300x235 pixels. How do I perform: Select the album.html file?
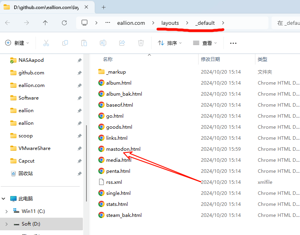click(x=119, y=83)
